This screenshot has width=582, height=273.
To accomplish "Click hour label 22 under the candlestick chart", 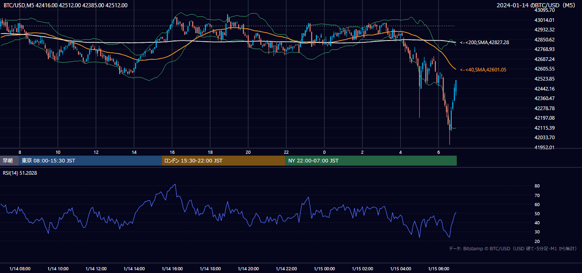I will [x=286, y=152].
